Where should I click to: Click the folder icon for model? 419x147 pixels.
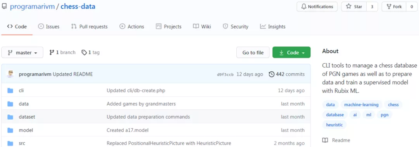(10, 130)
